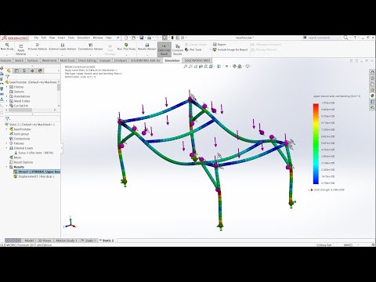Open the PropertyManager tab

(16, 70)
